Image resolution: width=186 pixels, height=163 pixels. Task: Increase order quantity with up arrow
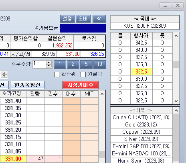(49, 63)
